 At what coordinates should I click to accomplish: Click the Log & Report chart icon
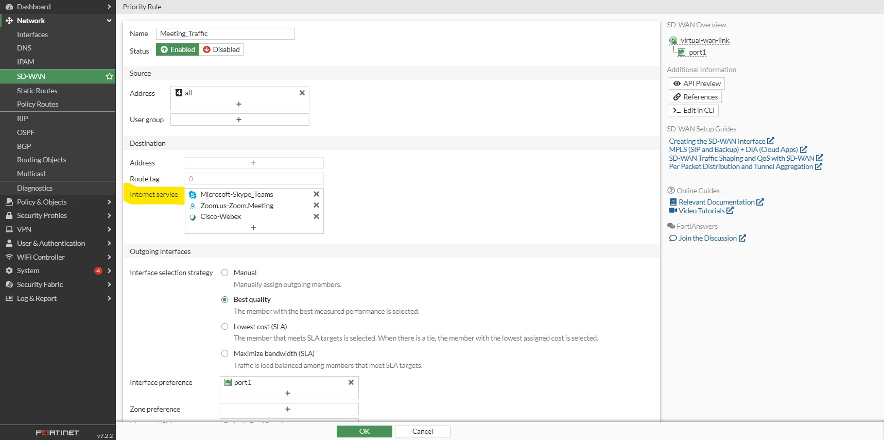[9, 298]
